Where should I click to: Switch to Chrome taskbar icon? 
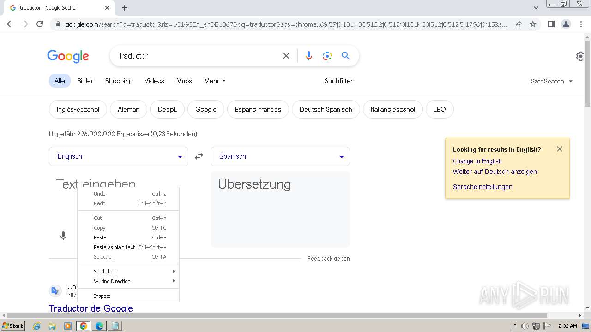tap(84, 326)
